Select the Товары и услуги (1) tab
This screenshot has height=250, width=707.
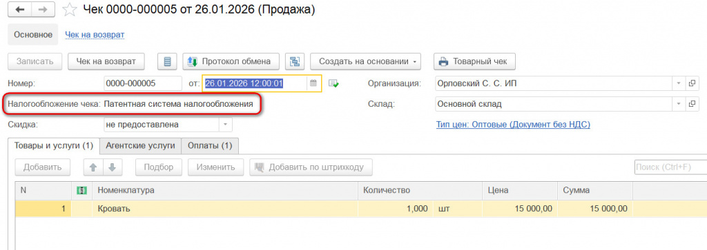click(x=54, y=146)
